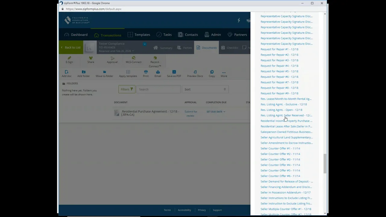
Task: Click the document Search field
Action: [158, 89]
